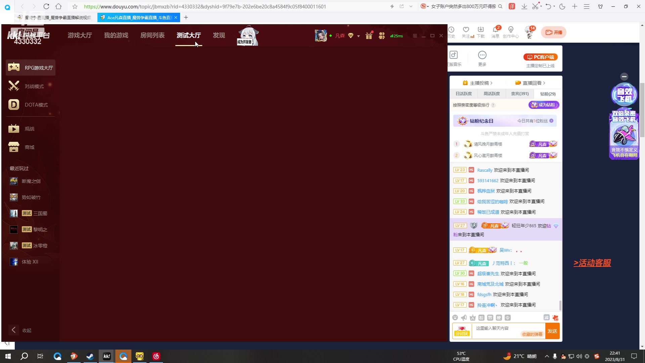Toggle the 粉 fan badge chat option

(x=481, y=318)
